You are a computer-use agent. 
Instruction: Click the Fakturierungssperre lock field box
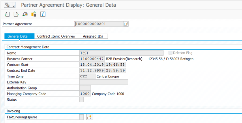pyautogui.click(x=81, y=117)
